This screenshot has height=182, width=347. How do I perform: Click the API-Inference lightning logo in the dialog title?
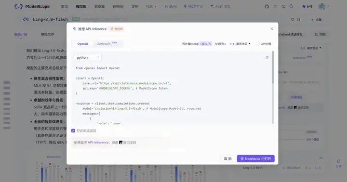[x=74, y=29]
